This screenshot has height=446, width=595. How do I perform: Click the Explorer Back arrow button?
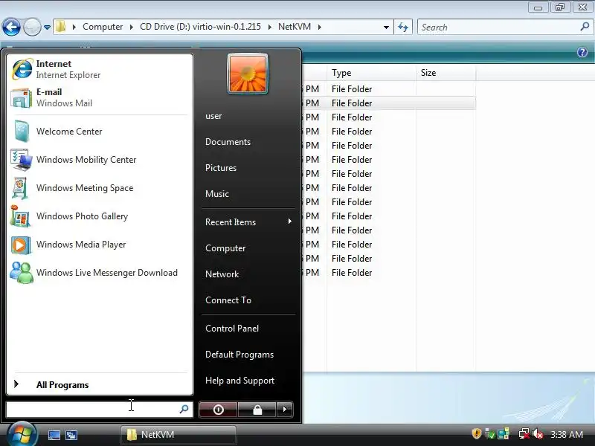(x=11, y=27)
